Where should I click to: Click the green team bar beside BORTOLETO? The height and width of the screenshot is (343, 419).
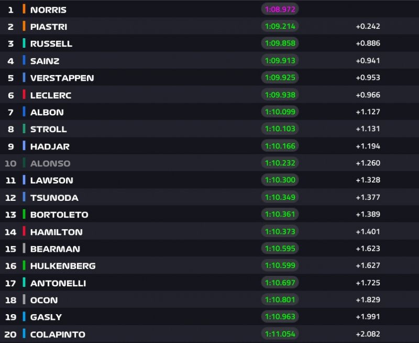tap(24, 214)
